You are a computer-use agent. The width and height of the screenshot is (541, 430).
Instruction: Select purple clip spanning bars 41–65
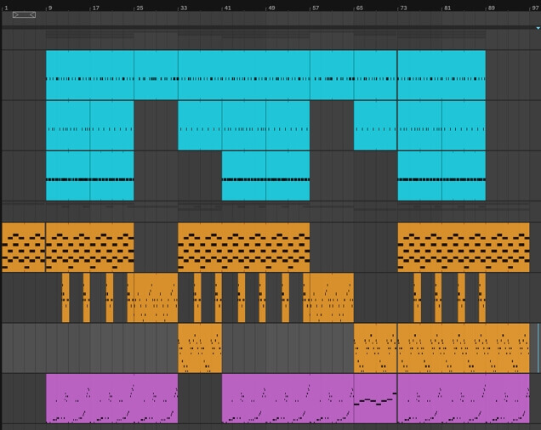(x=288, y=399)
